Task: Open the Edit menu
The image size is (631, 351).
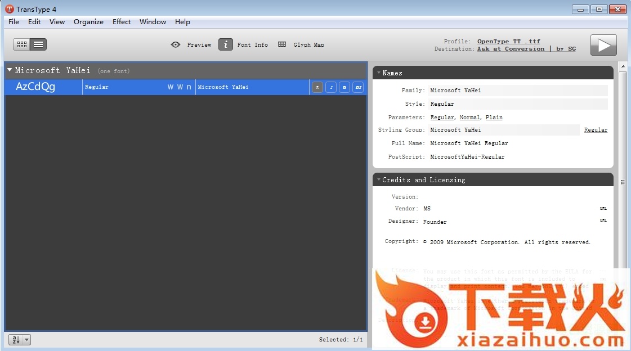Action: tap(34, 22)
